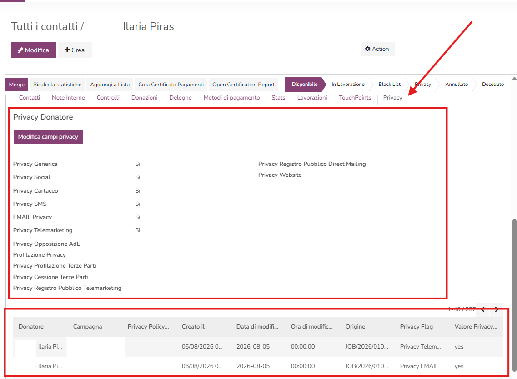Switch to the Note Interne tab
517x379 pixels.
tap(68, 98)
